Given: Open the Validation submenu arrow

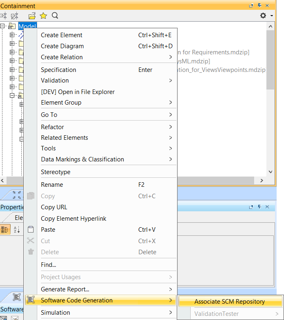Looking at the screenshot, I should (170, 81).
